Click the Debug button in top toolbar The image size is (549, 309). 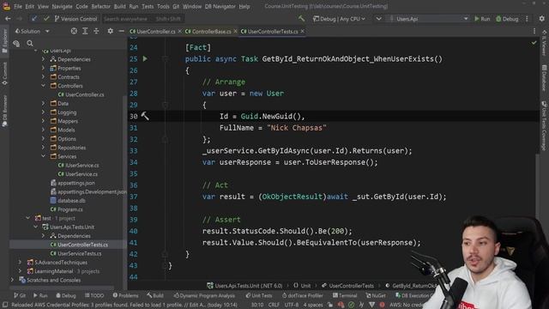(x=507, y=19)
